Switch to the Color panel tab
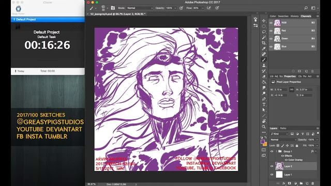Viewport: 331px width, 186px height. pyautogui.click(x=273, y=16)
